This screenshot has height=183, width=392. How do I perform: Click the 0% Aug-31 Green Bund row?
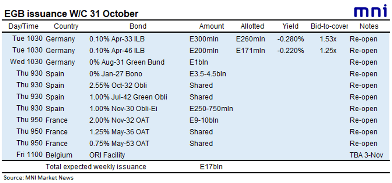196,62
